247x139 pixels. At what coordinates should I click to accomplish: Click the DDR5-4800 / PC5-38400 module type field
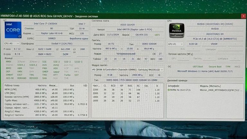click(132, 80)
